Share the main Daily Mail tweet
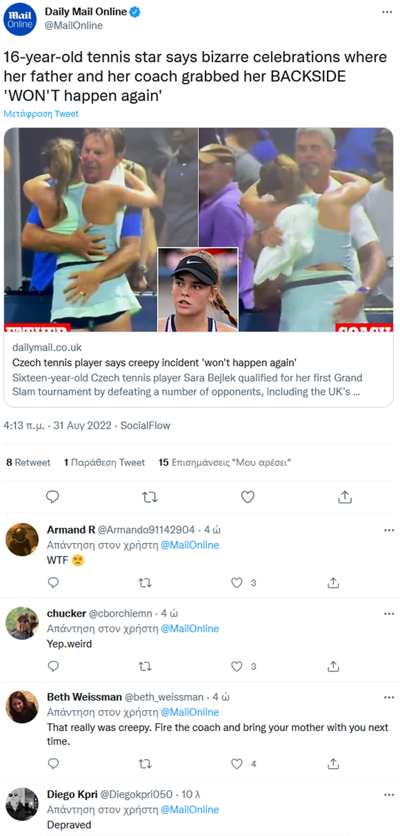This screenshot has width=400, height=836. [345, 497]
